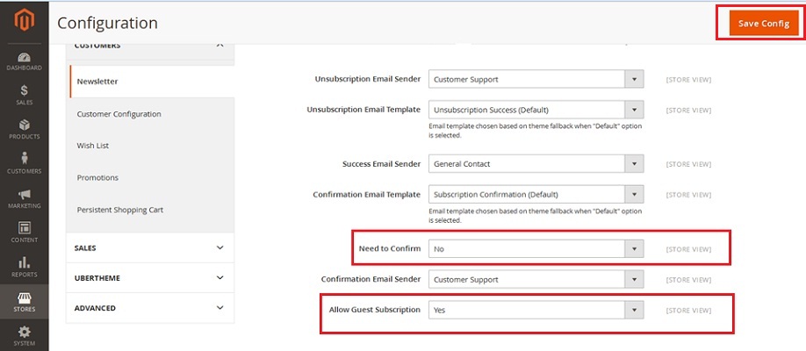Click the Confirmation Email Sender label
The height and width of the screenshot is (351, 806).
click(371, 279)
